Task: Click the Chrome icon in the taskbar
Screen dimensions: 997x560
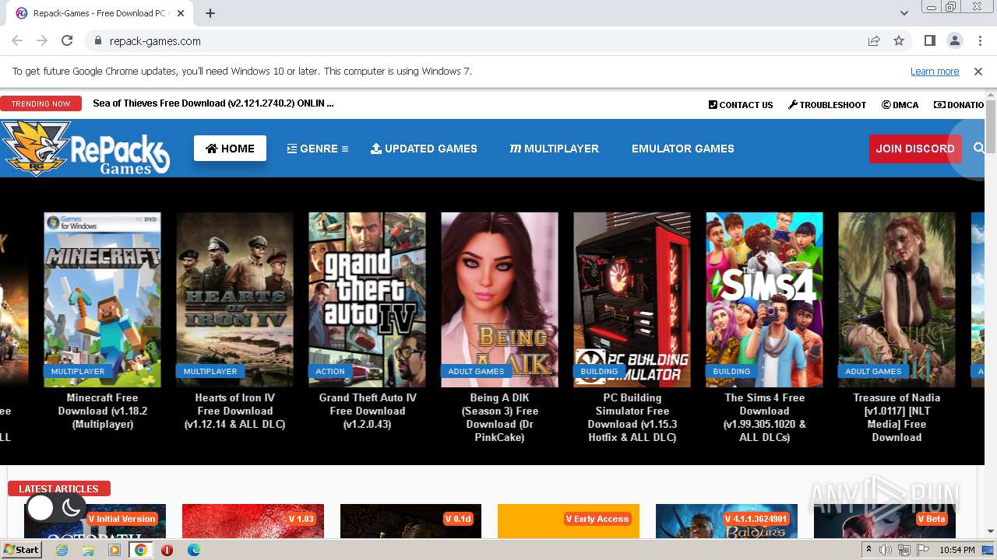Action: [x=141, y=550]
